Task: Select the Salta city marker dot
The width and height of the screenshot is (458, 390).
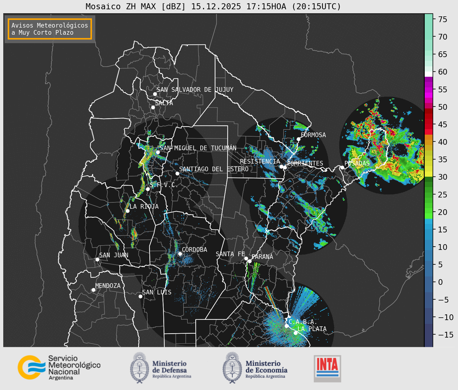Action: pyautogui.click(x=153, y=107)
